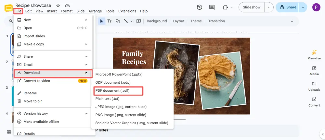Select Convert to video
Image resolution: width=325 pixels, height=140 pixels.
tap(53, 81)
